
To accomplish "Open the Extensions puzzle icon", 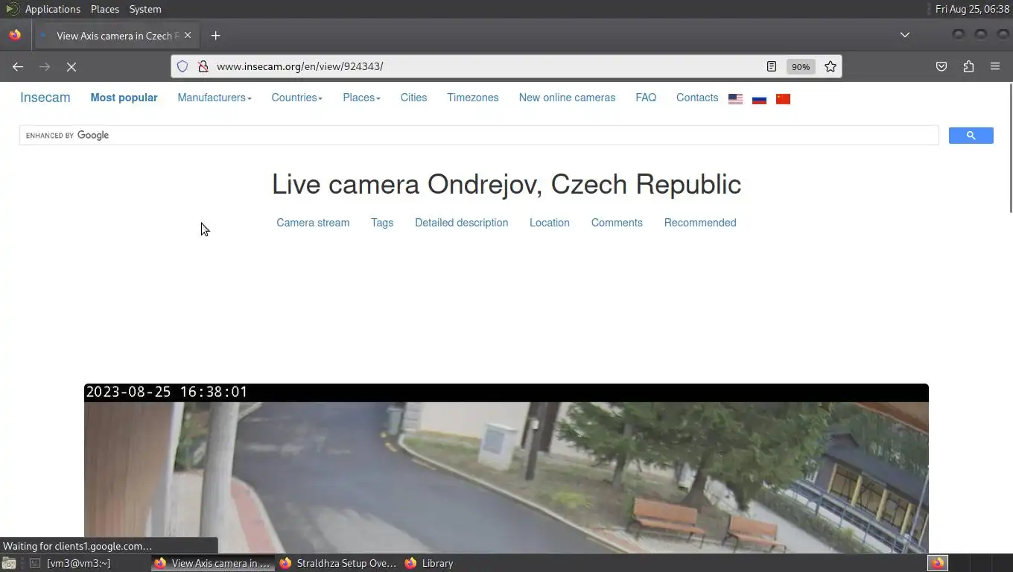I will pos(968,66).
